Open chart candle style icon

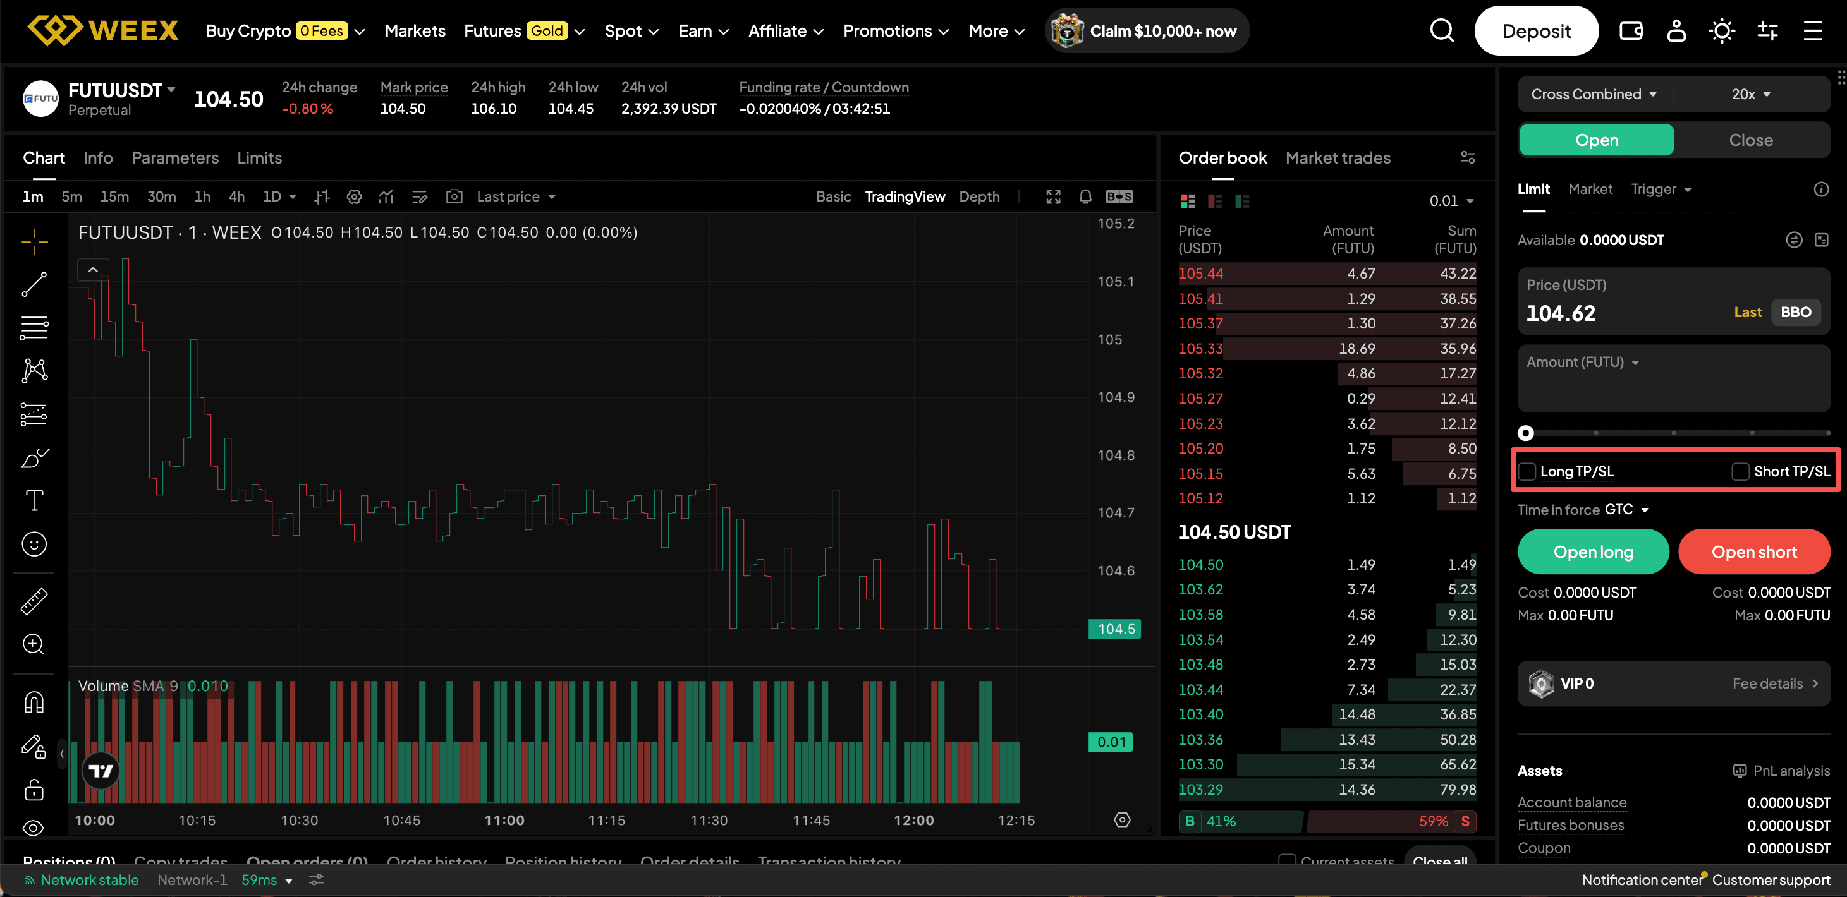322,196
